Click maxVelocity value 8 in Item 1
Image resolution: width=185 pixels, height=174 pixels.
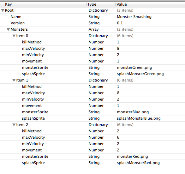pos(118,93)
